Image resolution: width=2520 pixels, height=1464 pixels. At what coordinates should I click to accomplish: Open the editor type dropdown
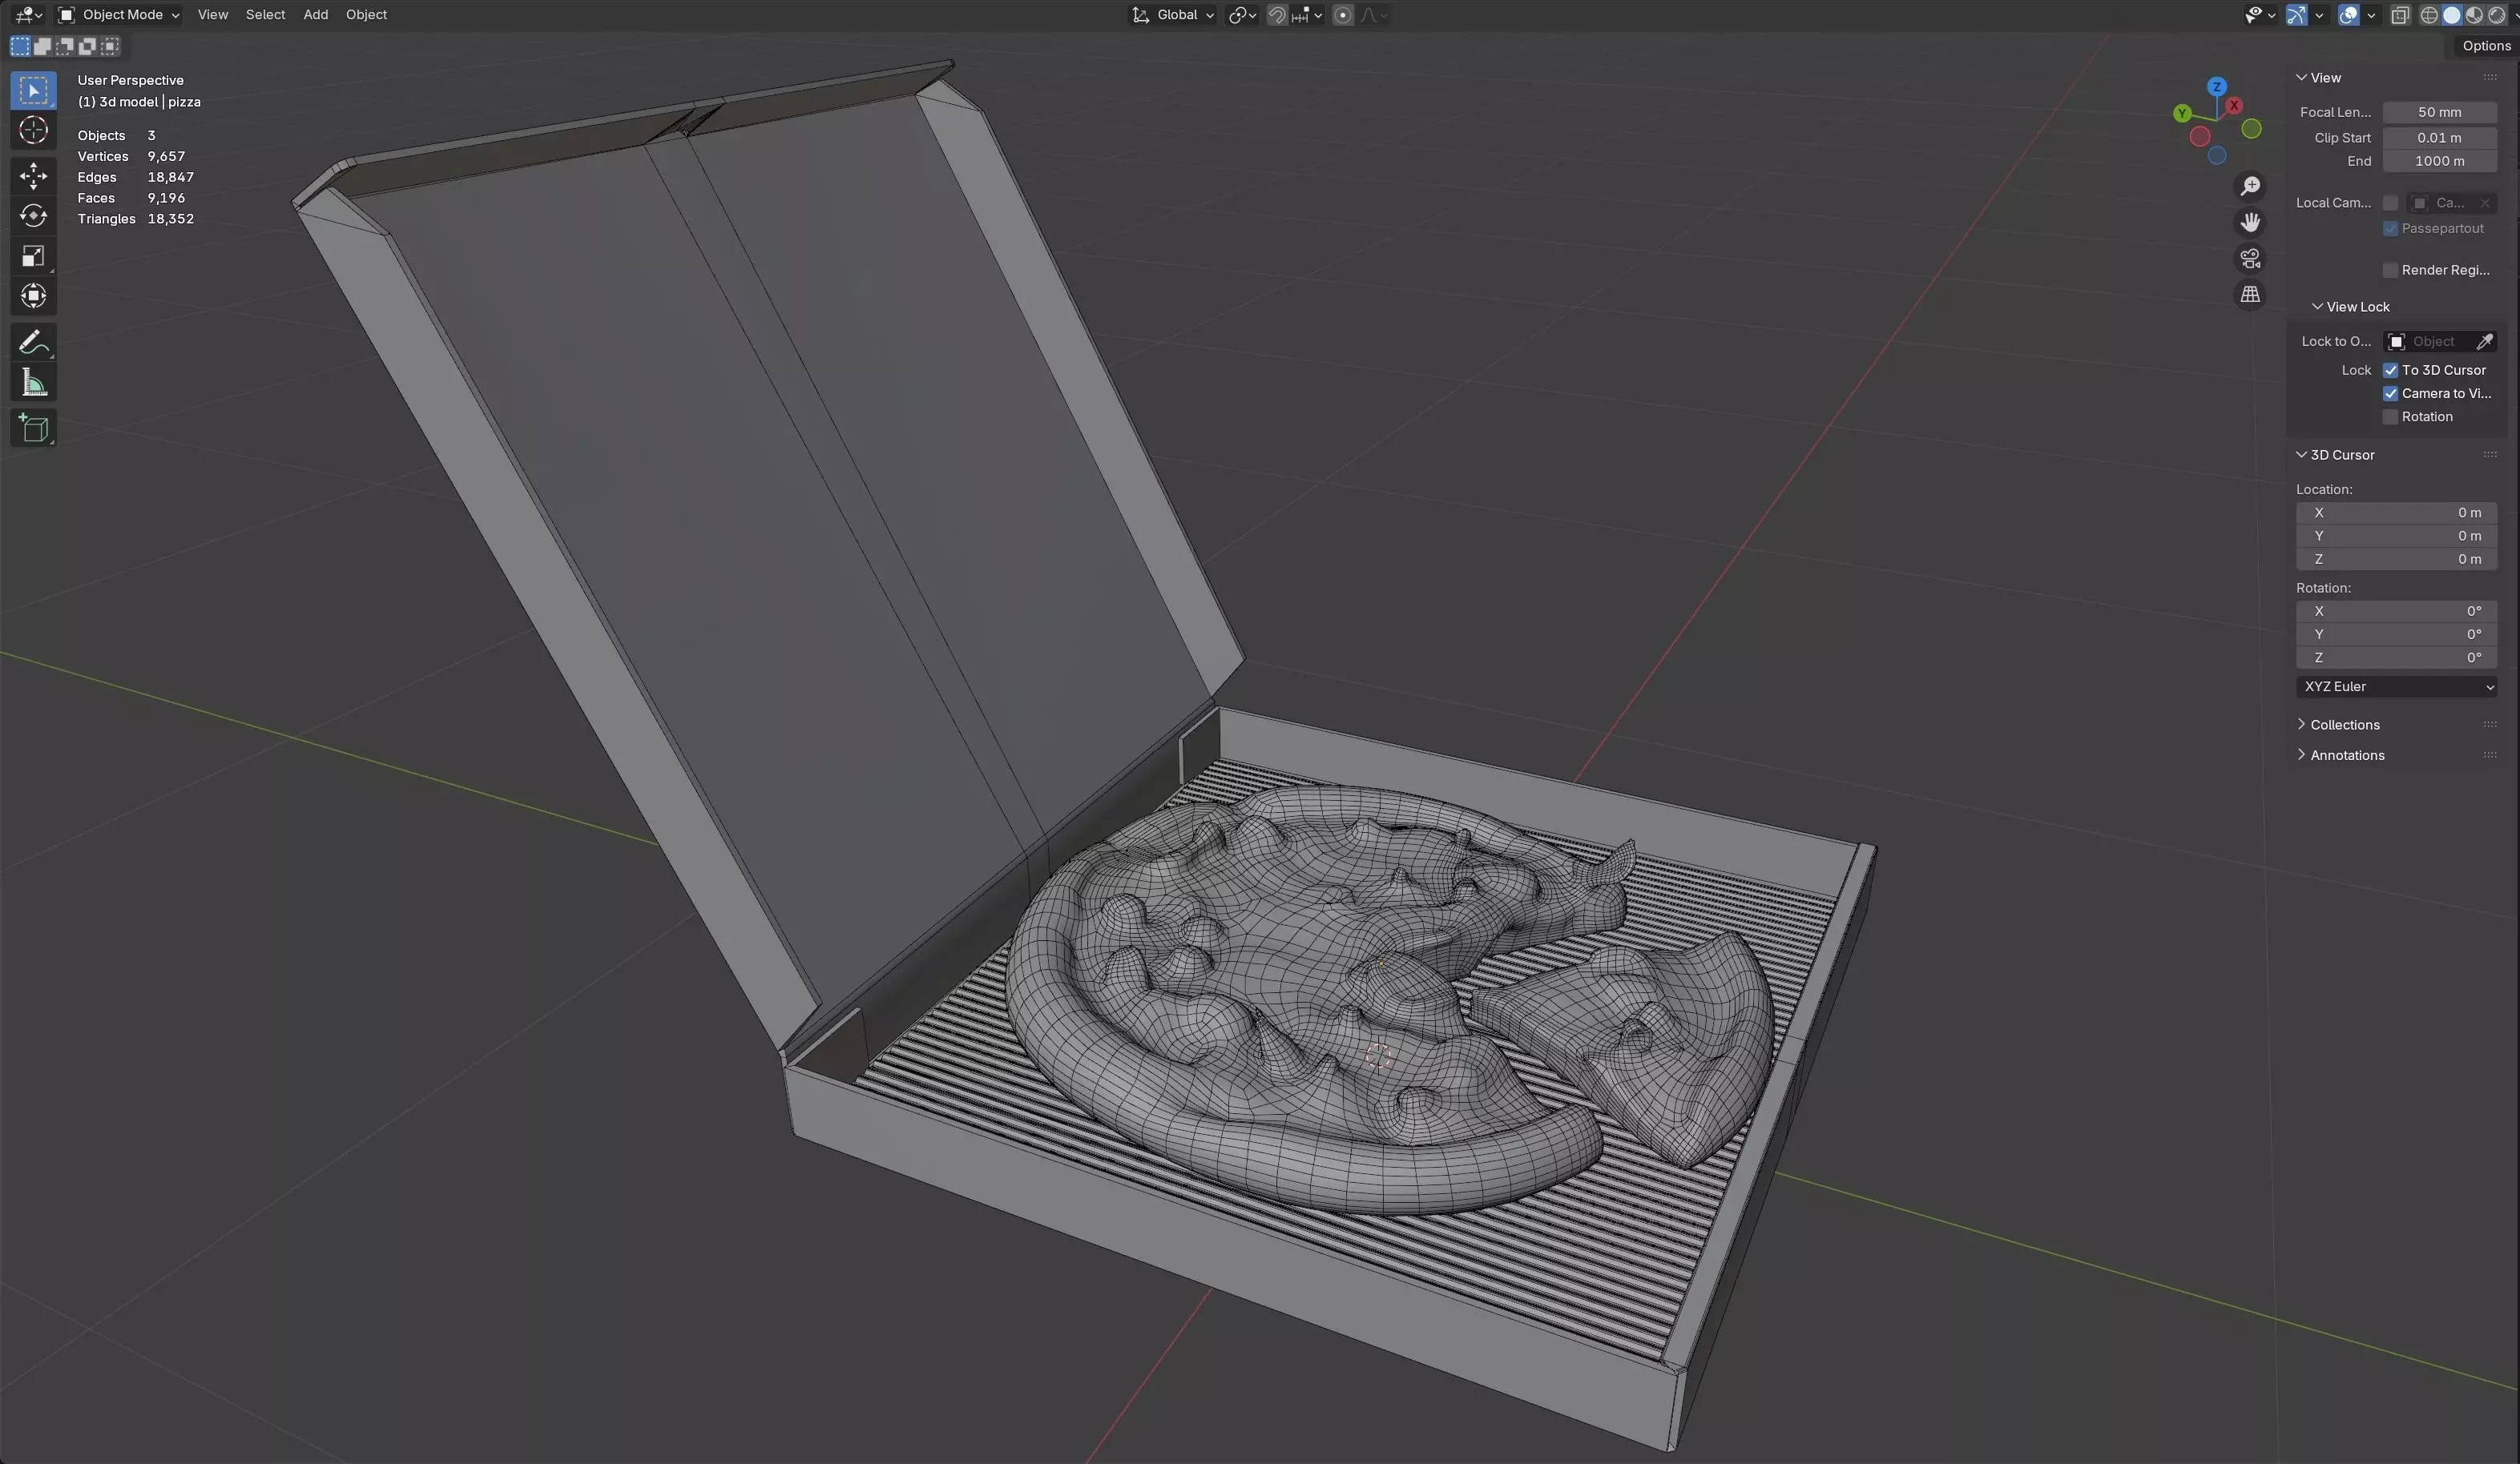[x=29, y=15]
